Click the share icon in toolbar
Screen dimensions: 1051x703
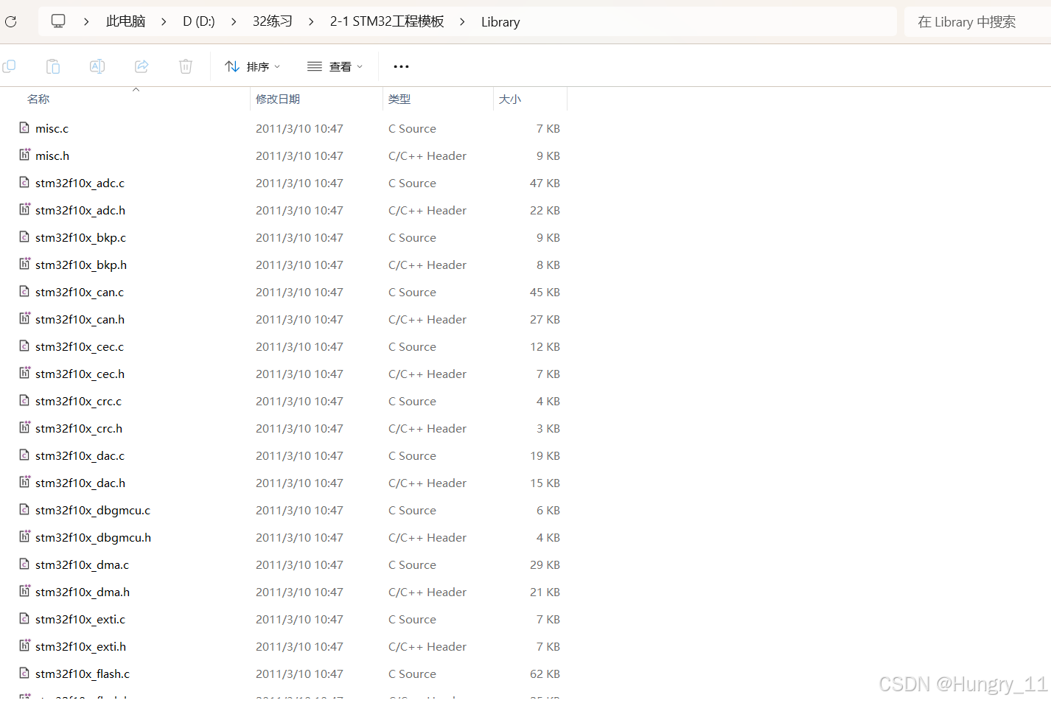click(x=142, y=66)
